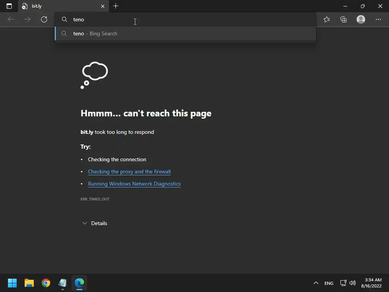
Task: Open the tab actions menu icon
Action: pos(9,6)
